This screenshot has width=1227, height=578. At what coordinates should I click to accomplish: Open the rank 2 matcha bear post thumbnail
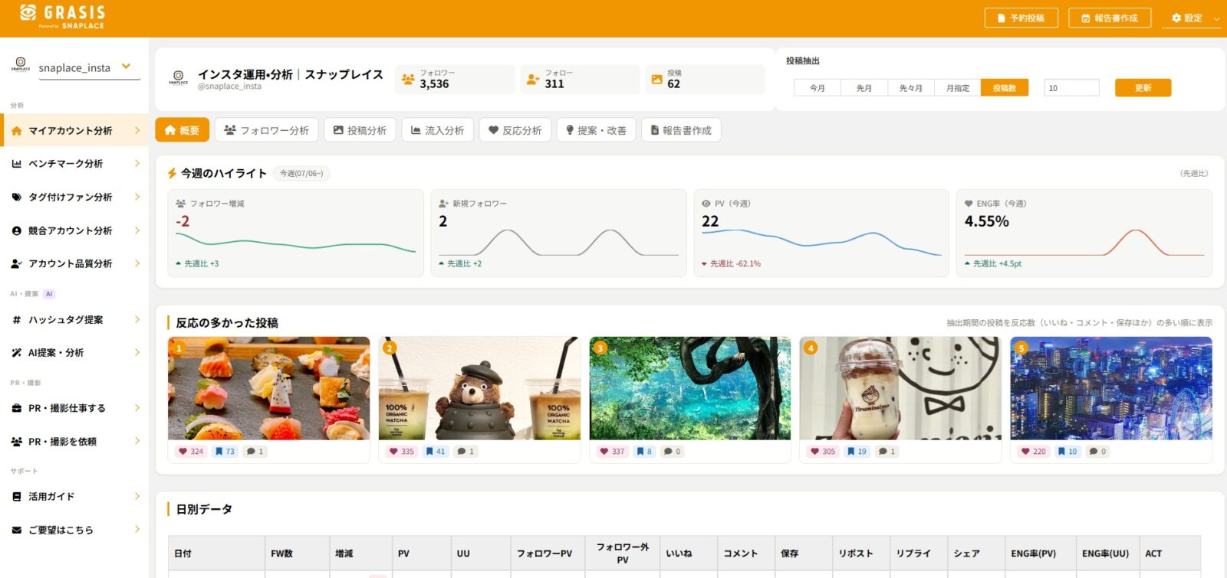pyautogui.click(x=479, y=388)
